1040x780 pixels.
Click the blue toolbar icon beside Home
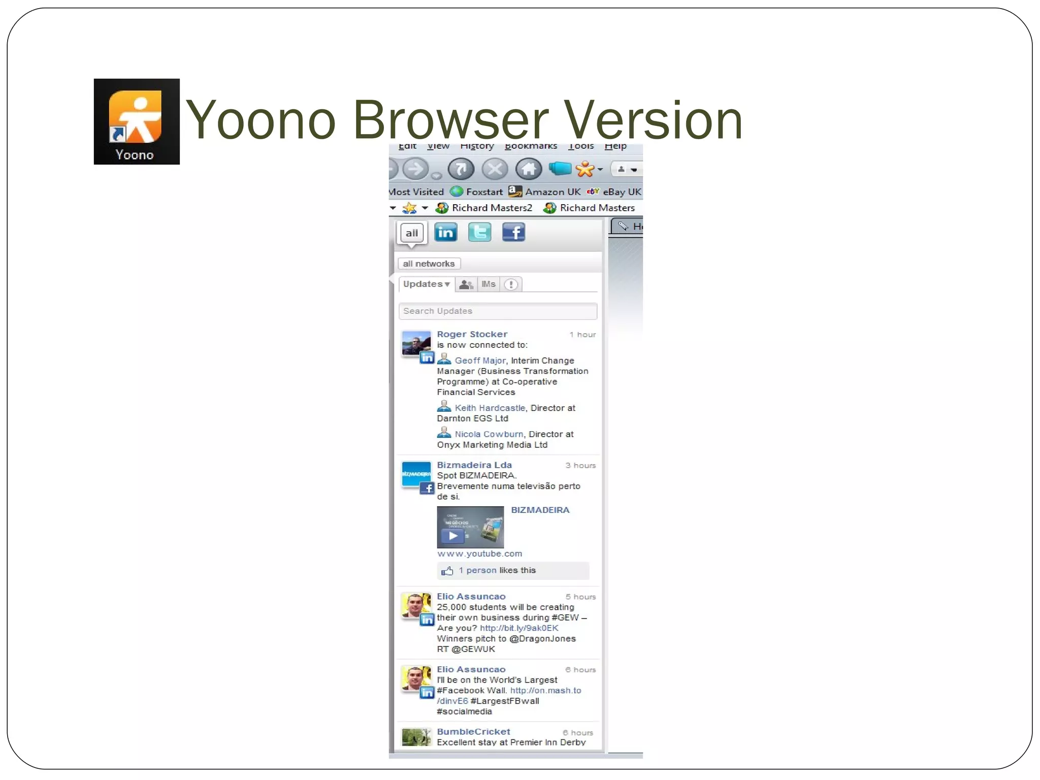pyautogui.click(x=560, y=168)
